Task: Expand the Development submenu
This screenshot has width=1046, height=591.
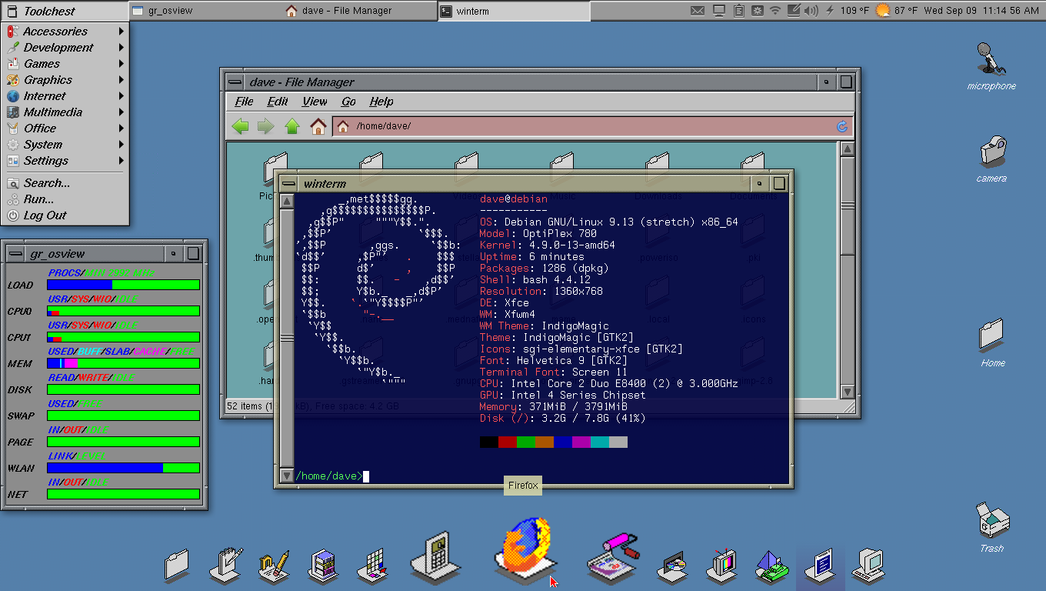Action: (65, 48)
